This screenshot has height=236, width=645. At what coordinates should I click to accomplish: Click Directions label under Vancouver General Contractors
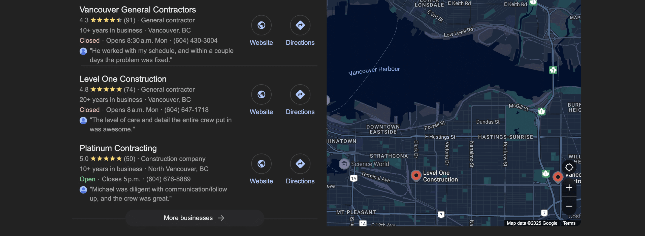click(x=300, y=43)
